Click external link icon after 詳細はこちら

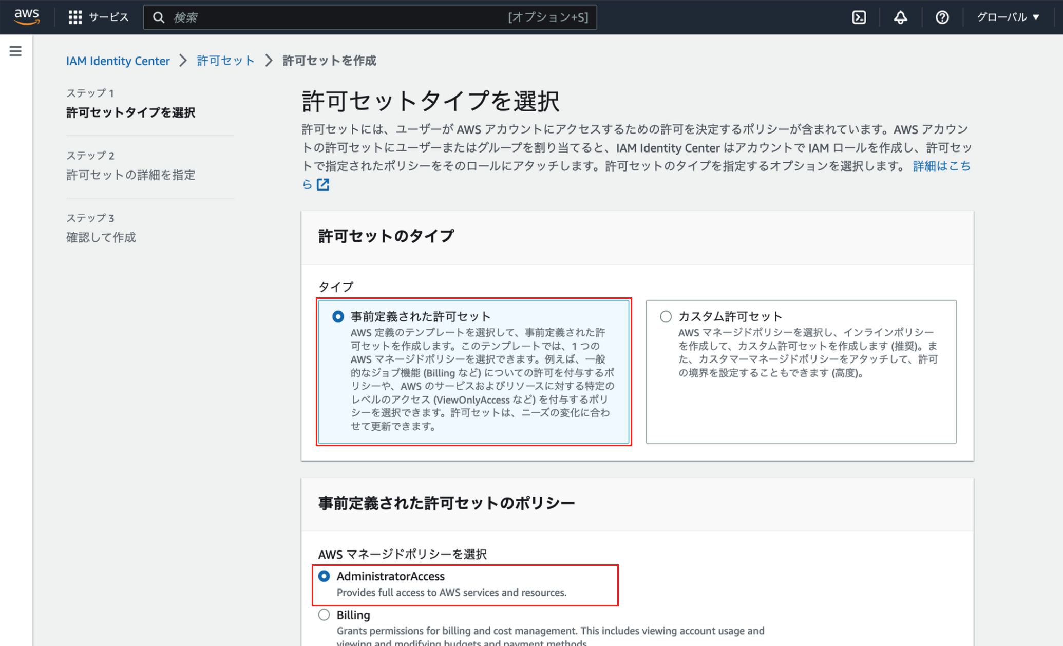point(323,184)
